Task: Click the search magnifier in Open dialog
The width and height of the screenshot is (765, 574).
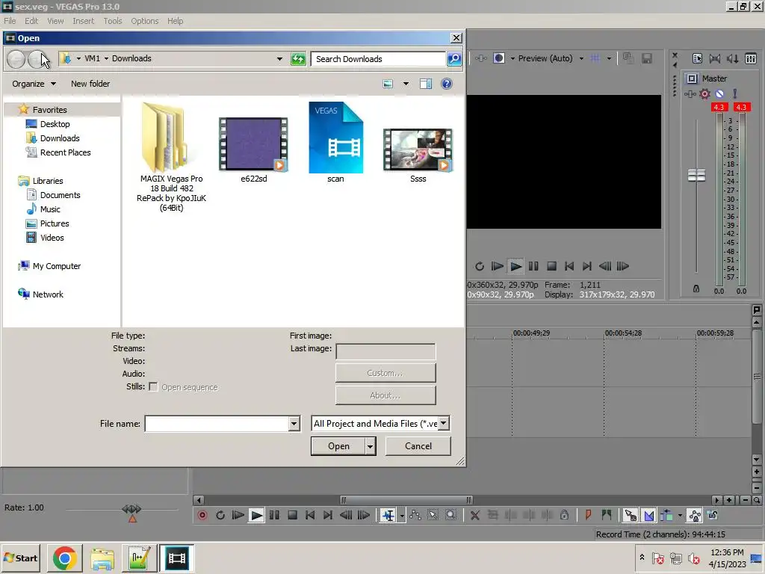Action: [454, 59]
